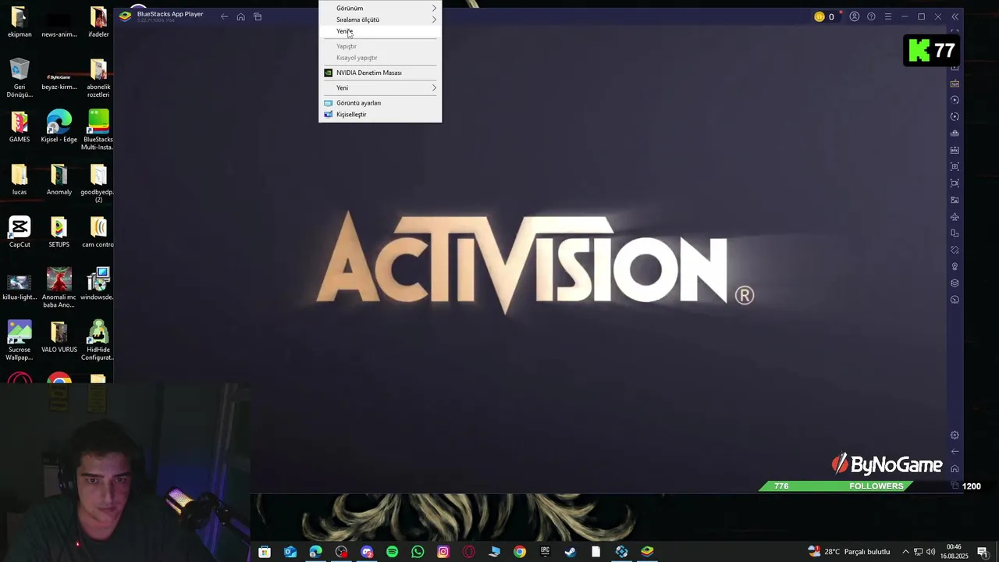This screenshot has height=562, width=999.
Task: Open the Sıralama ölçütü submenu
Action: 380,20
